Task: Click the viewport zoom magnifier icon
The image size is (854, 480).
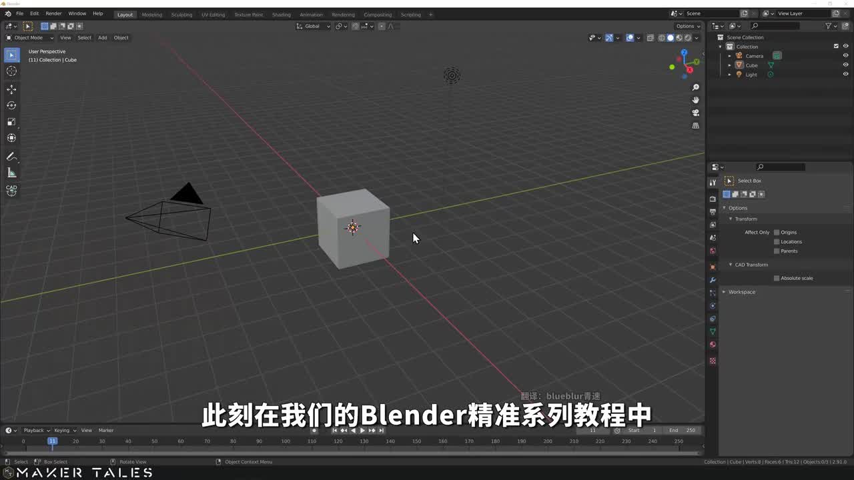Action: [695, 87]
